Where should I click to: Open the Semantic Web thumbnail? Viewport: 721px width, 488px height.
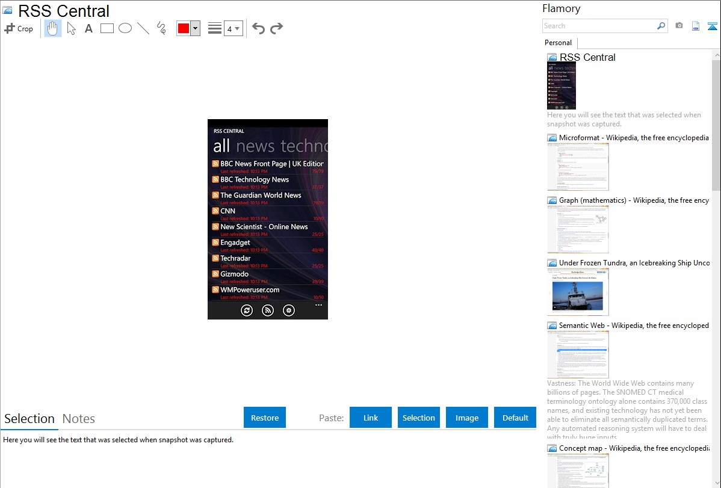[578, 354]
